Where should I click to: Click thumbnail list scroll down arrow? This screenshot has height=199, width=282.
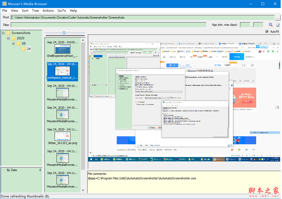[x=83, y=190]
